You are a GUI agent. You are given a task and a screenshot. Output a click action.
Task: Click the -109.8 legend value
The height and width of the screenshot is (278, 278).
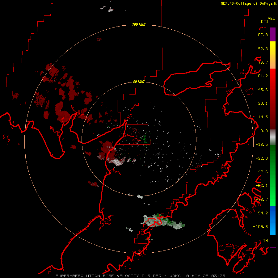260,227
